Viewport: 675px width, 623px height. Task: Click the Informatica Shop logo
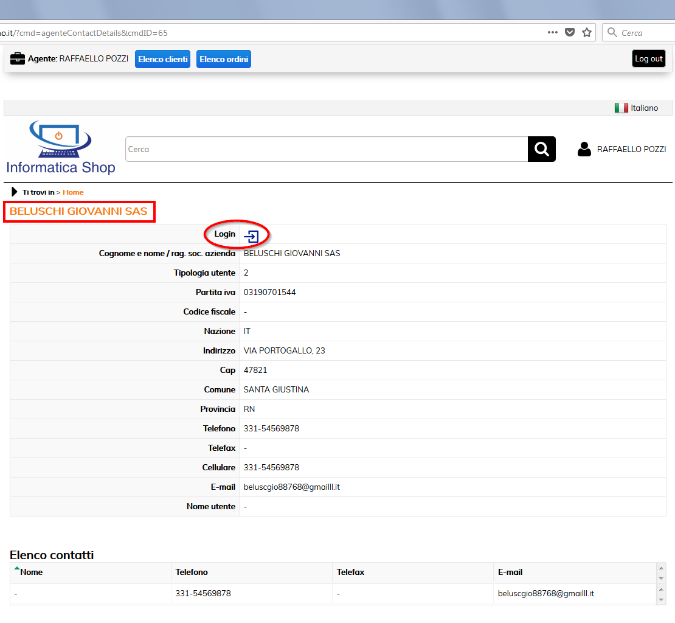61,148
